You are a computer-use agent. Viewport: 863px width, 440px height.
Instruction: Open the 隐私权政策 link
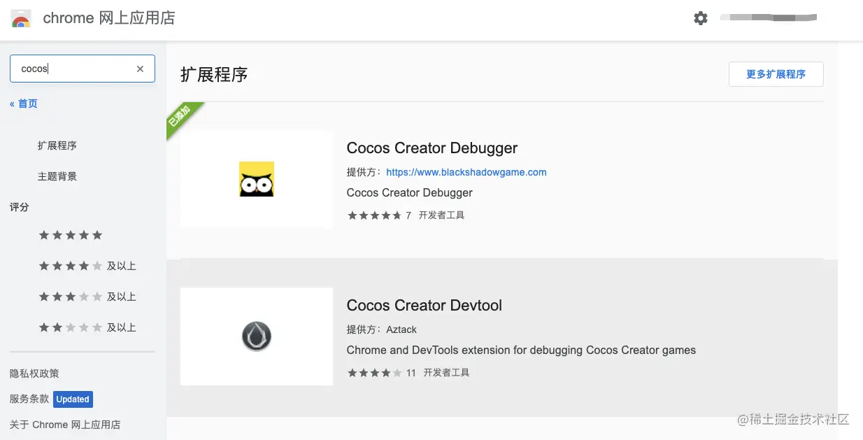point(34,374)
